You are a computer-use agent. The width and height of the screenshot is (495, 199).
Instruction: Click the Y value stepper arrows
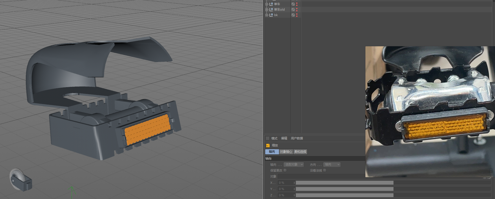(x=294, y=189)
